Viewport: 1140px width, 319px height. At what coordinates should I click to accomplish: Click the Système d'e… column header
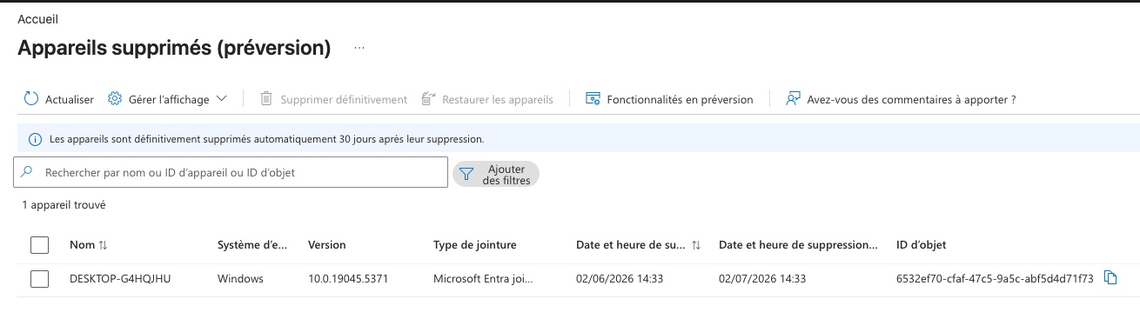point(252,245)
